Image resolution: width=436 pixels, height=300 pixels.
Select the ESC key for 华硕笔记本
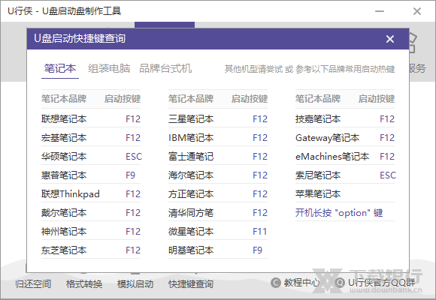coord(134,157)
